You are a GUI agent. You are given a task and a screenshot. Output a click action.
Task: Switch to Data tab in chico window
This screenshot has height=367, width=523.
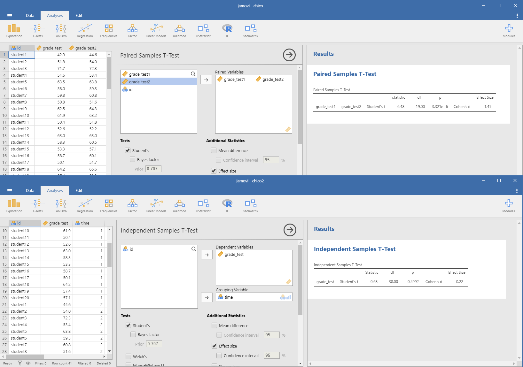click(30, 15)
